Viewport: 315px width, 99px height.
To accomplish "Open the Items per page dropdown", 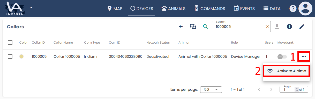I will (x=211, y=89).
